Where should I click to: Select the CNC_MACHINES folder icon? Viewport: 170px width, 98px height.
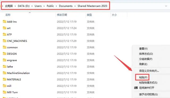pos(5,41)
